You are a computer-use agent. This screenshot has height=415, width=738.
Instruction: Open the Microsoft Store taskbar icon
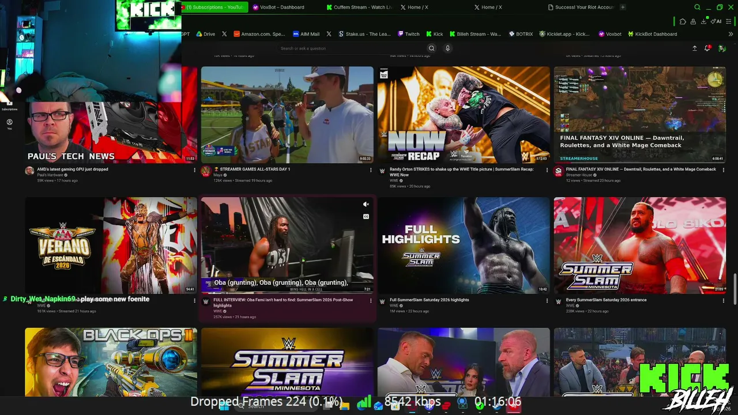[x=395, y=406]
